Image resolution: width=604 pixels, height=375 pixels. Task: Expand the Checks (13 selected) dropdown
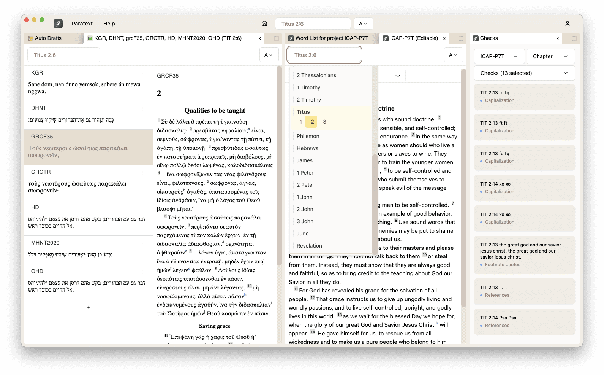(x=524, y=73)
